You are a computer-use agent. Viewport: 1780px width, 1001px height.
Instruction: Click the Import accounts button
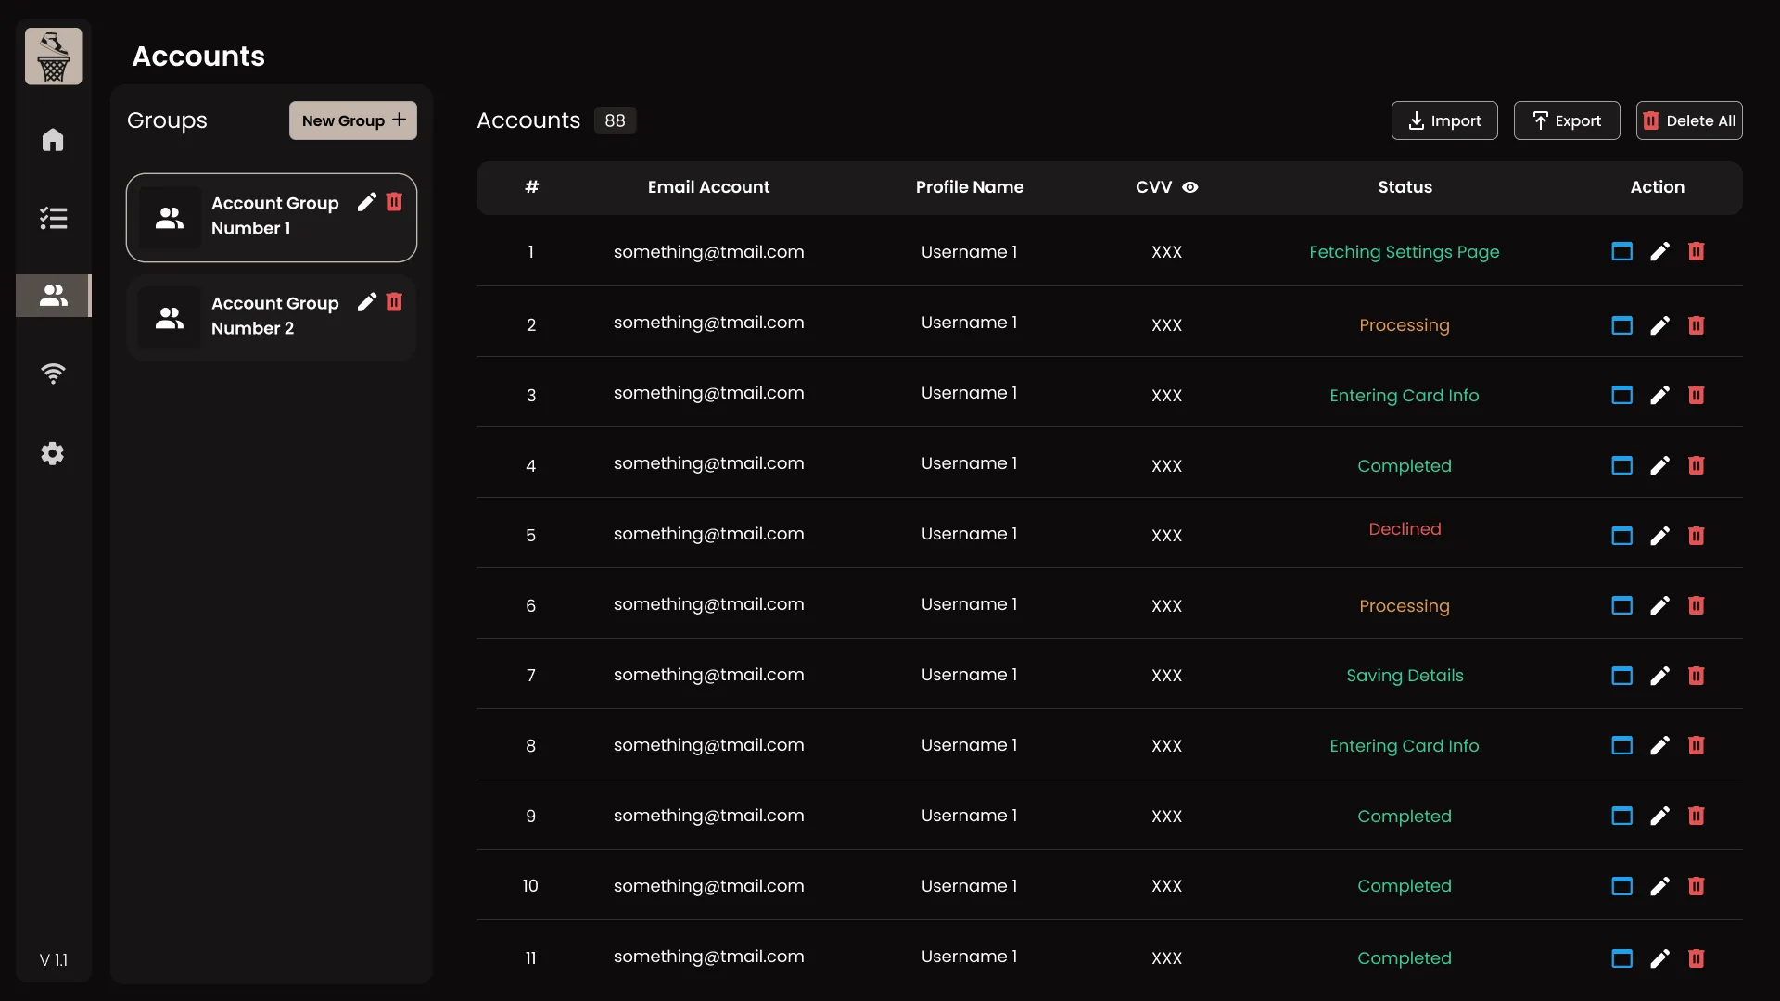(x=1443, y=120)
